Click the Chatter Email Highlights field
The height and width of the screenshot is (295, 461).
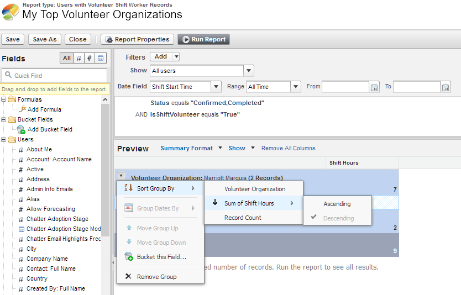coord(64,239)
